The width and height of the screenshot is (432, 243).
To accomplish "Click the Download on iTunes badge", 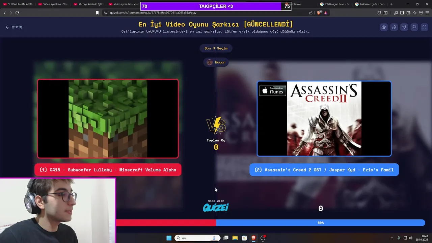I will (x=272, y=90).
